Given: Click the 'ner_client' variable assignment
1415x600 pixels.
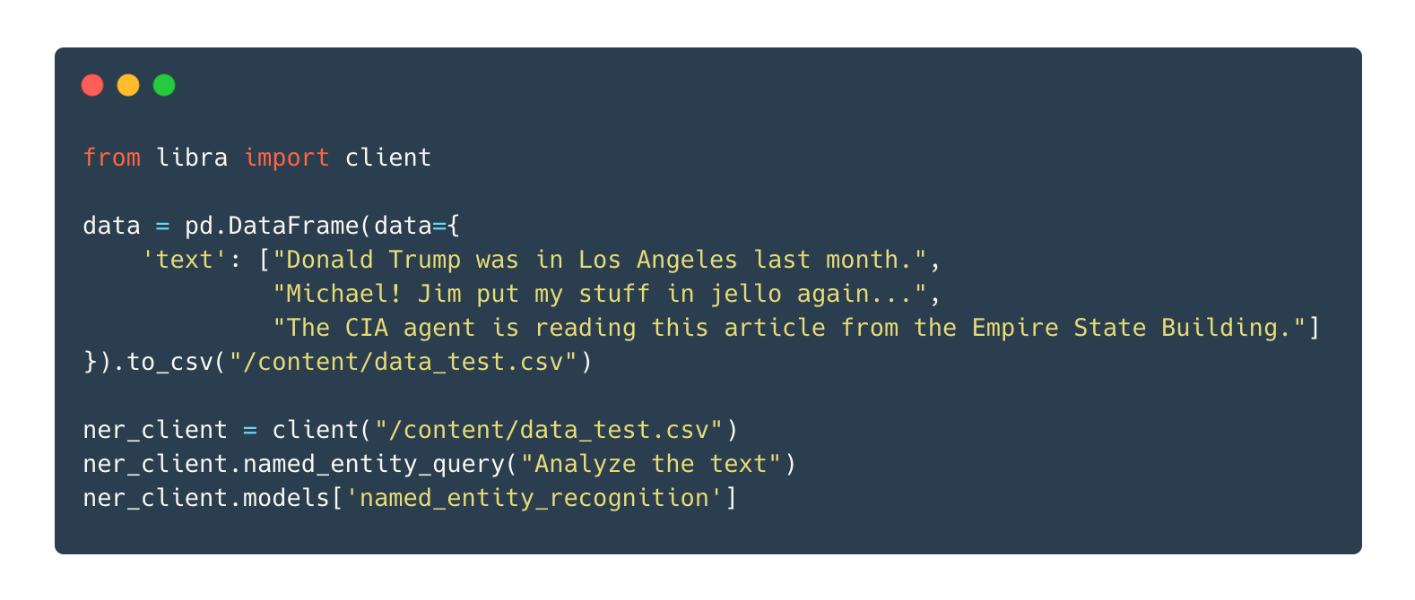Looking at the screenshot, I should tap(155, 430).
